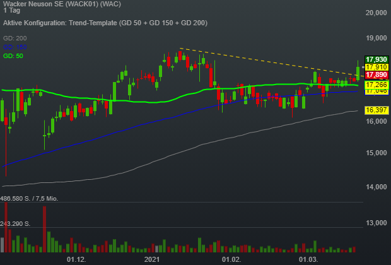Click the chart title Wacker Neuson SE (WACK01) (WAC)
The width and height of the screenshot is (391, 265).
(x=62, y=4)
